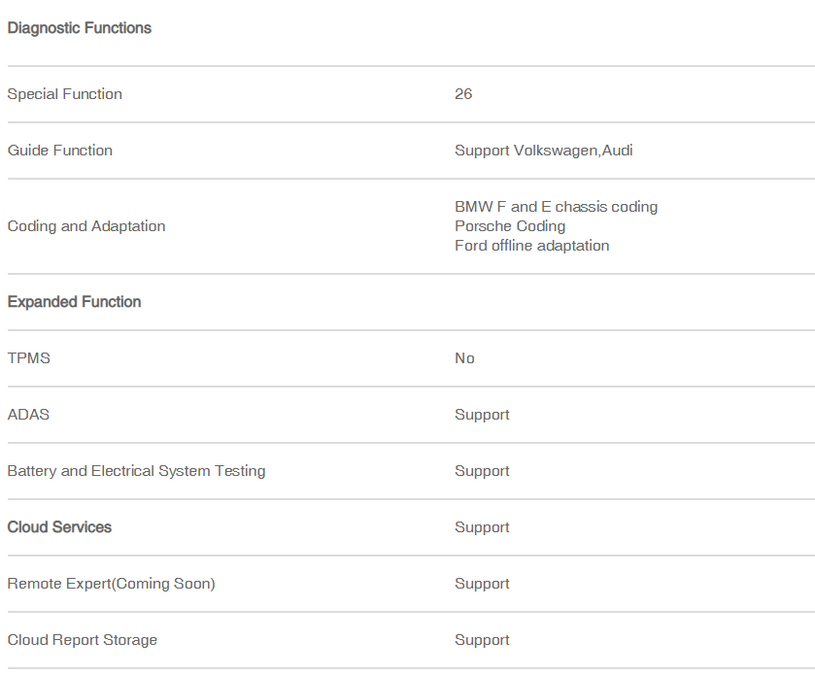
Task: Click the TPMS row label
Action: click(x=28, y=358)
